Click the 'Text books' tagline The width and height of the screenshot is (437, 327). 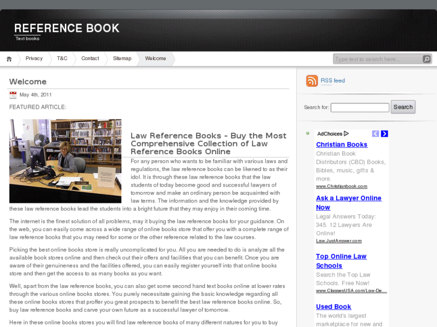click(x=27, y=38)
